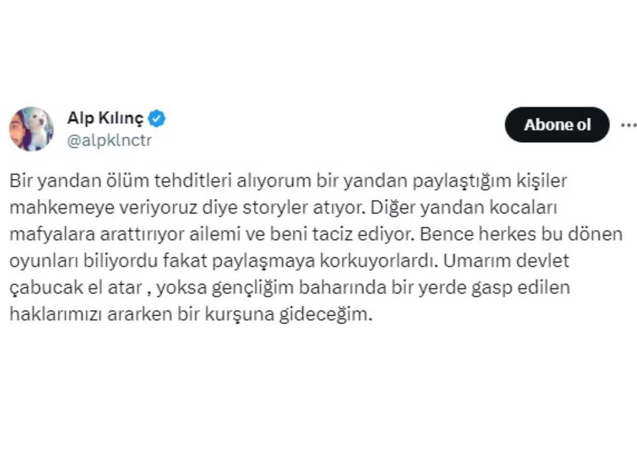Click the word "mahkemeye" in the tweet
Image resolution: width=637 pixels, height=466 pixels.
tap(55, 208)
